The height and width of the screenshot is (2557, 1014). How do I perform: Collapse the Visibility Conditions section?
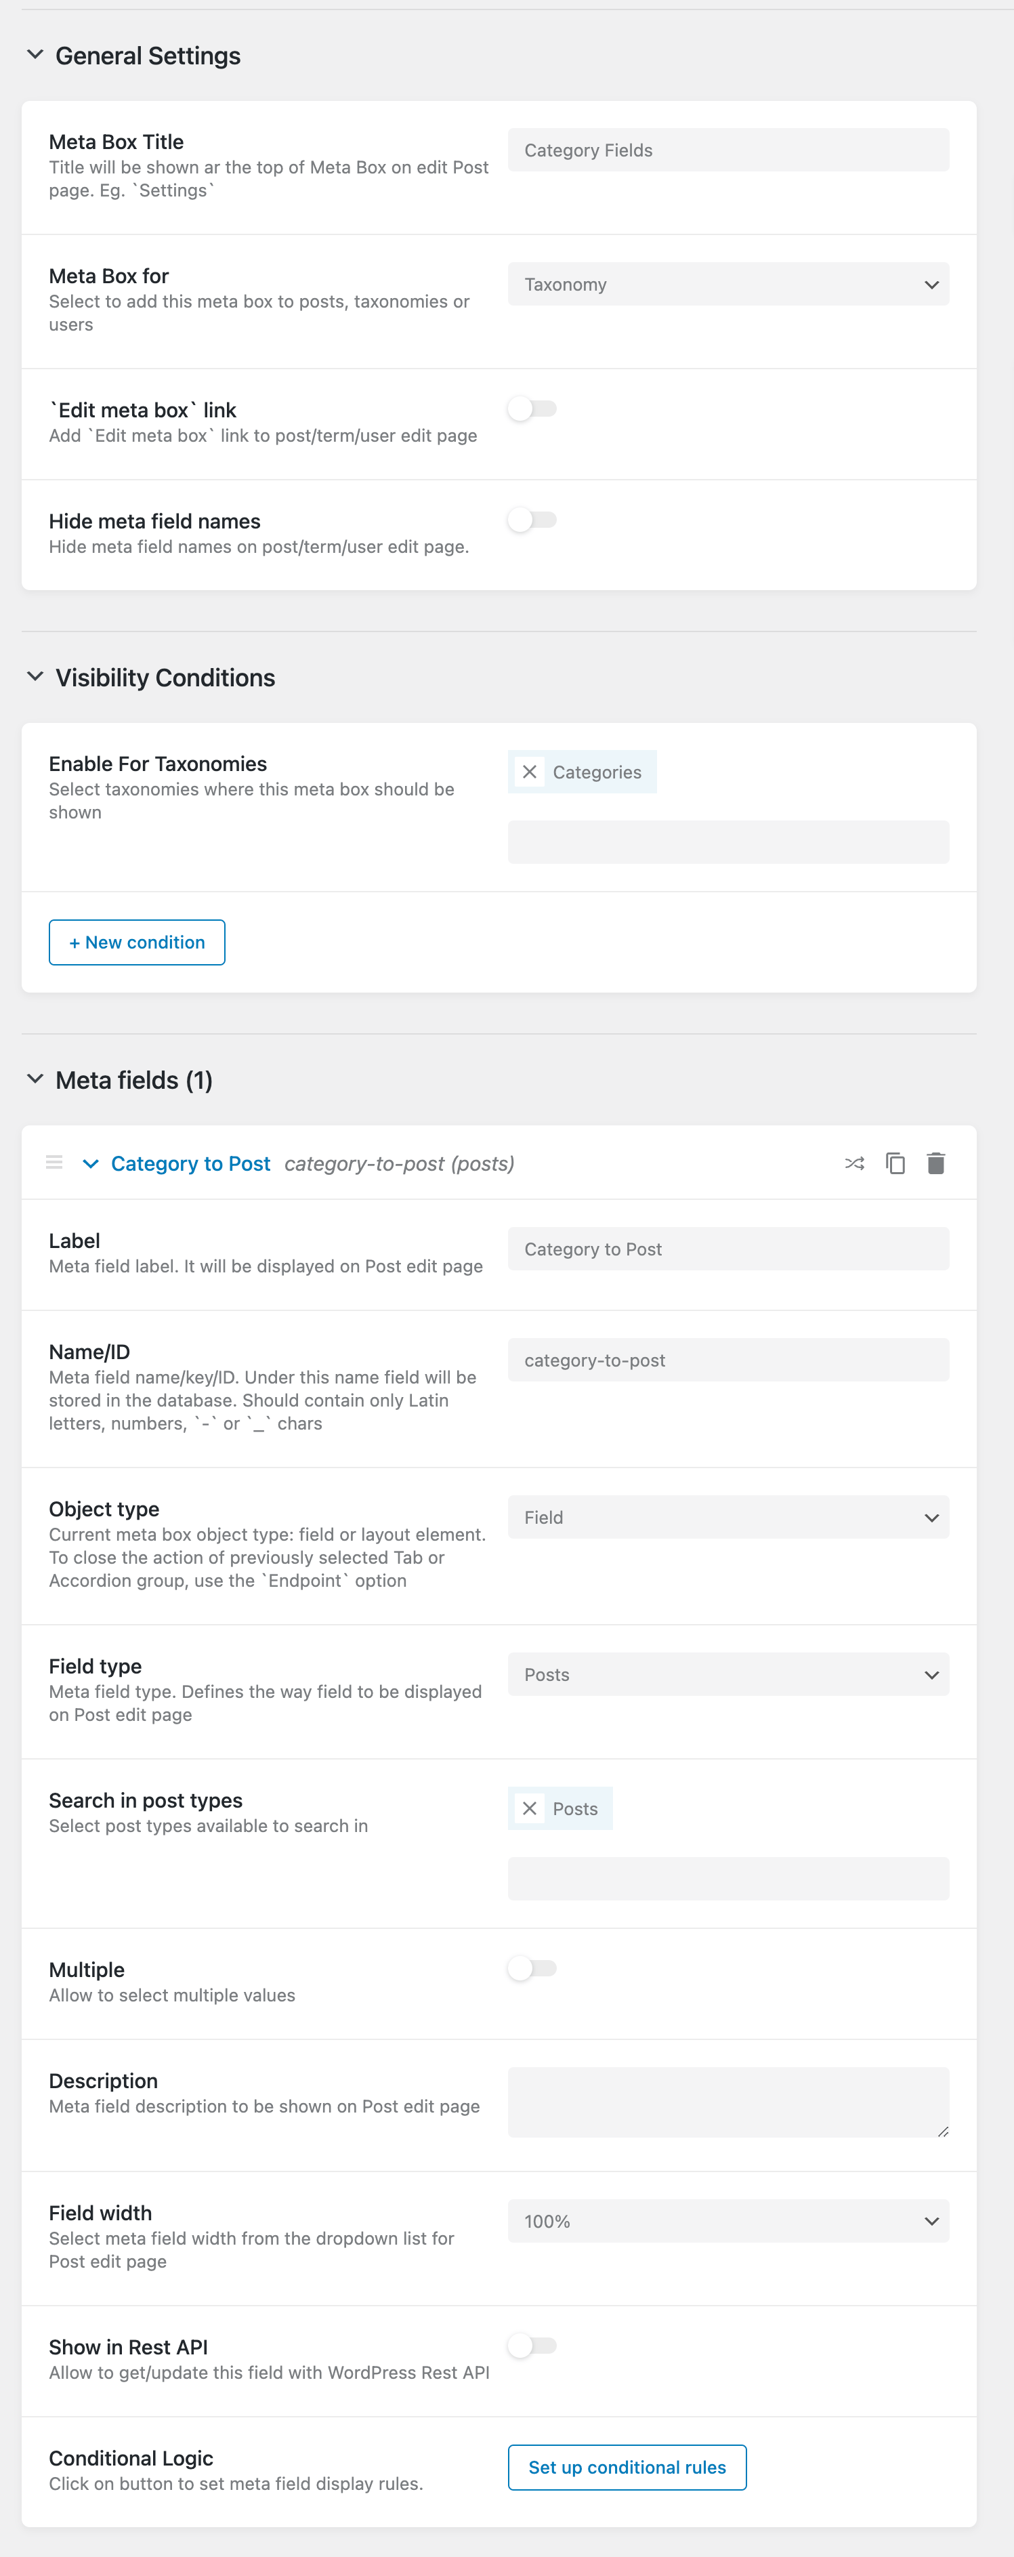click(36, 677)
